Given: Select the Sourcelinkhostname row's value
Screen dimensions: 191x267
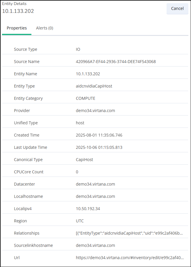Looking at the screenshot, I should 95,245.
